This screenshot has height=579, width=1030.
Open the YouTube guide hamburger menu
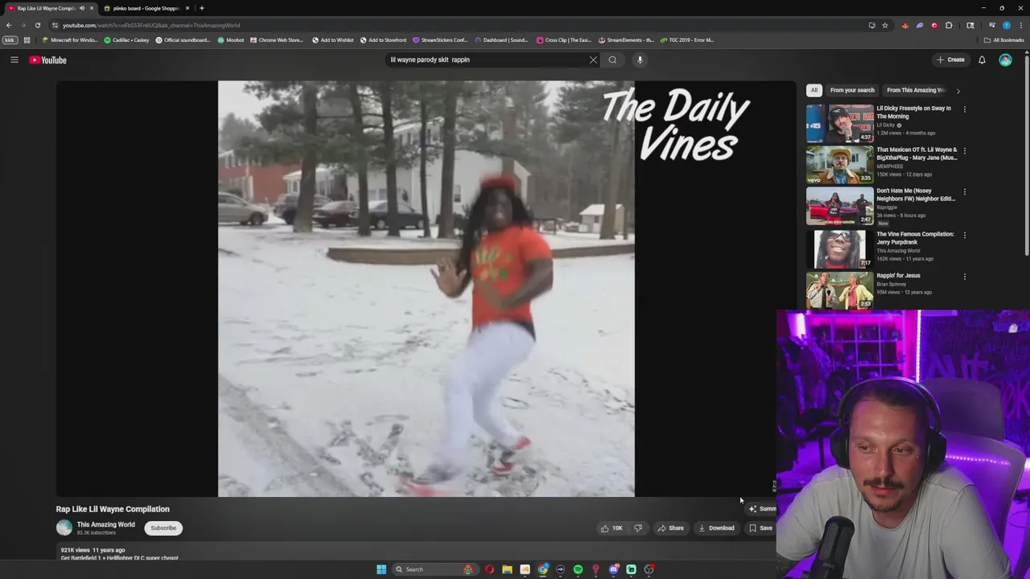tap(14, 60)
